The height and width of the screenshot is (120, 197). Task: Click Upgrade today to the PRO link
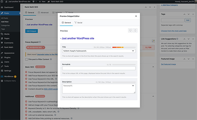click(x=47, y=55)
